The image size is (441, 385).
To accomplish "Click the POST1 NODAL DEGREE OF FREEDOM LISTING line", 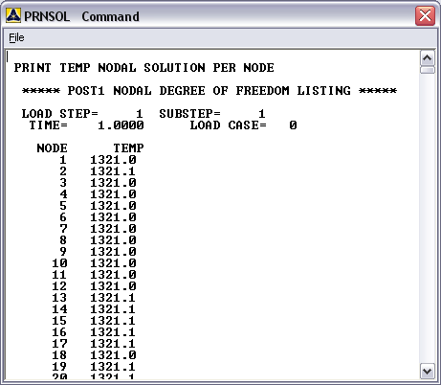I will point(209,91).
